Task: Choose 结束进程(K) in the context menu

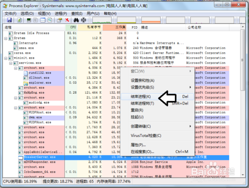Action: pos(157,96)
